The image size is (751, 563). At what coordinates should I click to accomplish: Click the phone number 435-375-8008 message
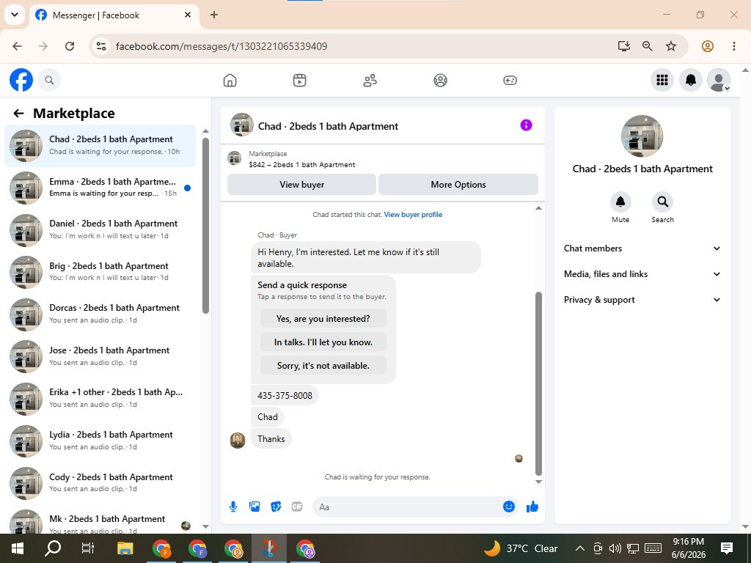tap(285, 395)
